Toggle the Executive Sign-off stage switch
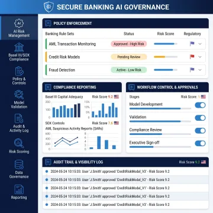Image resolution: width=213 pixels, height=213 pixels. click(200, 143)
